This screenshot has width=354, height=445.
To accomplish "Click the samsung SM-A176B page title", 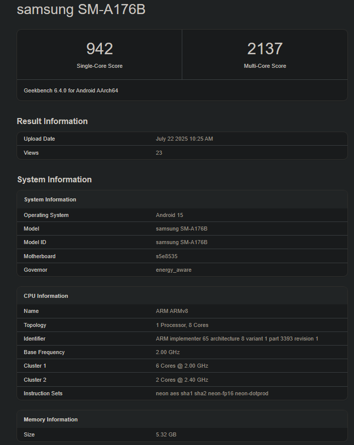I will 81,10.
